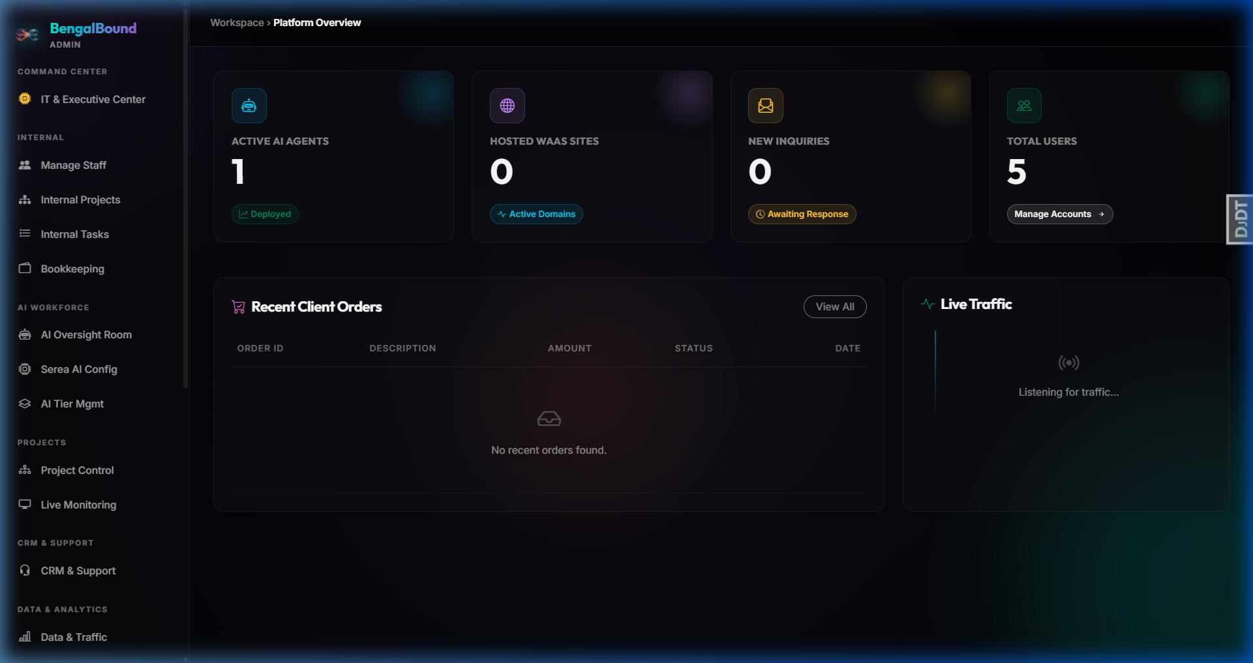Click the Data & Traffic bar chart icon
Image resolution: width=1253 pixels, height=663 pixels.
pyautogui.click(x=25, y=636)
